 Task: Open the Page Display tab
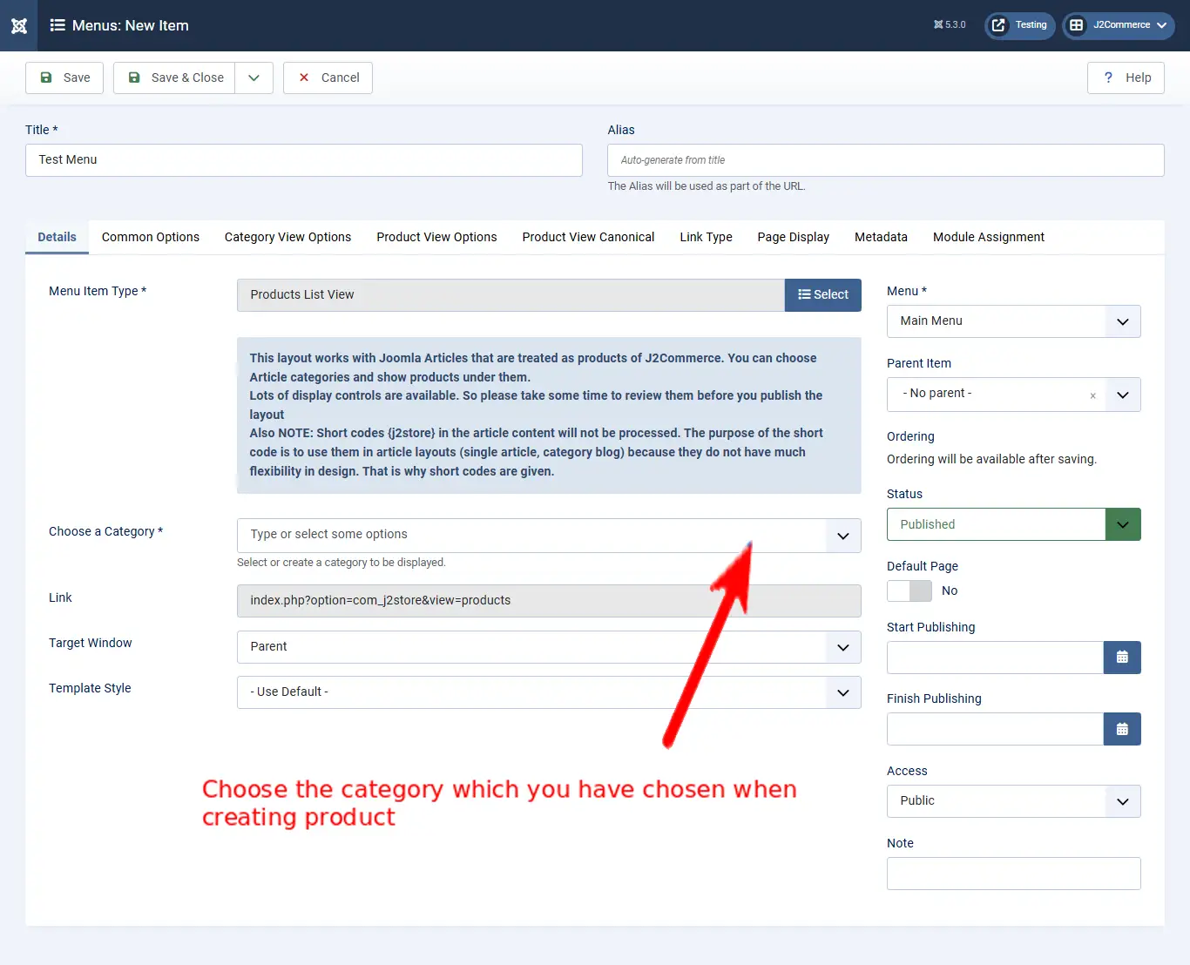click(793, 237)
